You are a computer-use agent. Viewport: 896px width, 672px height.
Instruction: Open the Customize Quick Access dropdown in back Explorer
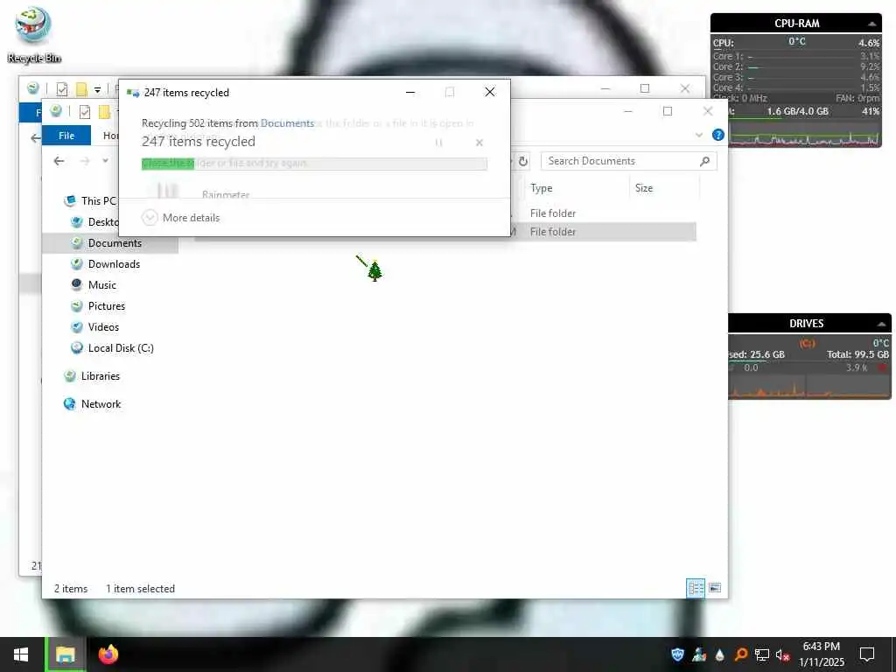click(x=98, y=90)
